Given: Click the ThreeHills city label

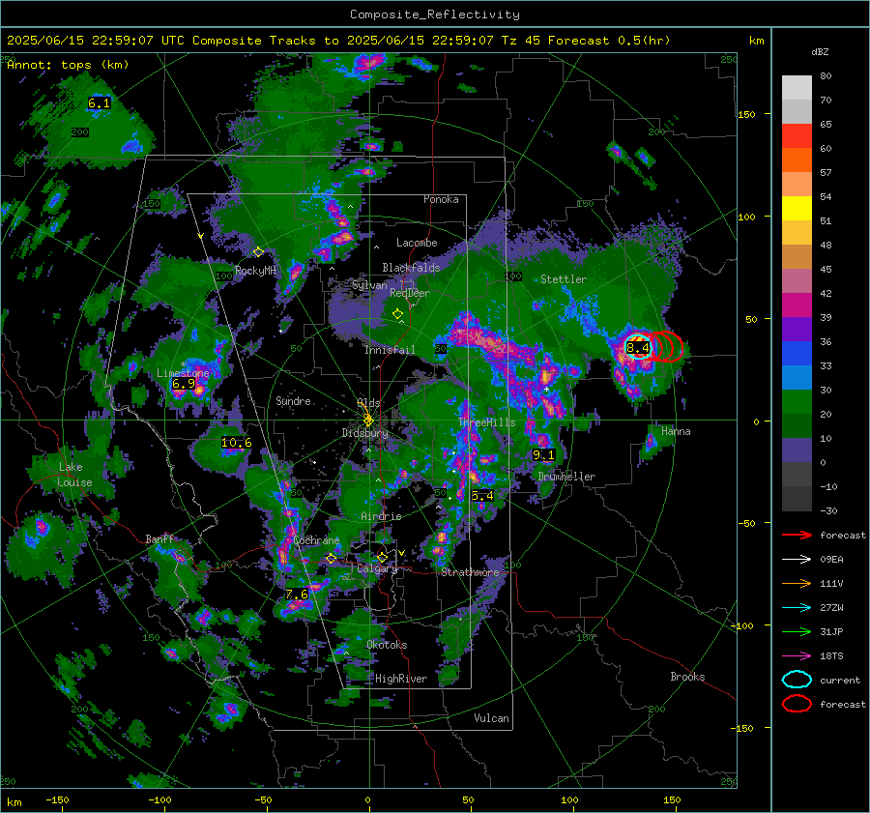Looking at the screenshot, I should click(x=487, y=422).
